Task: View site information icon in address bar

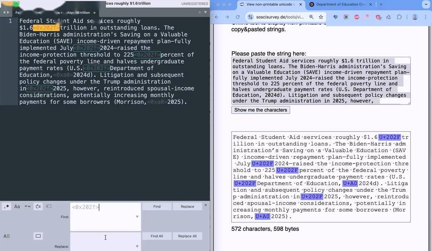Action: coord(250,17)
